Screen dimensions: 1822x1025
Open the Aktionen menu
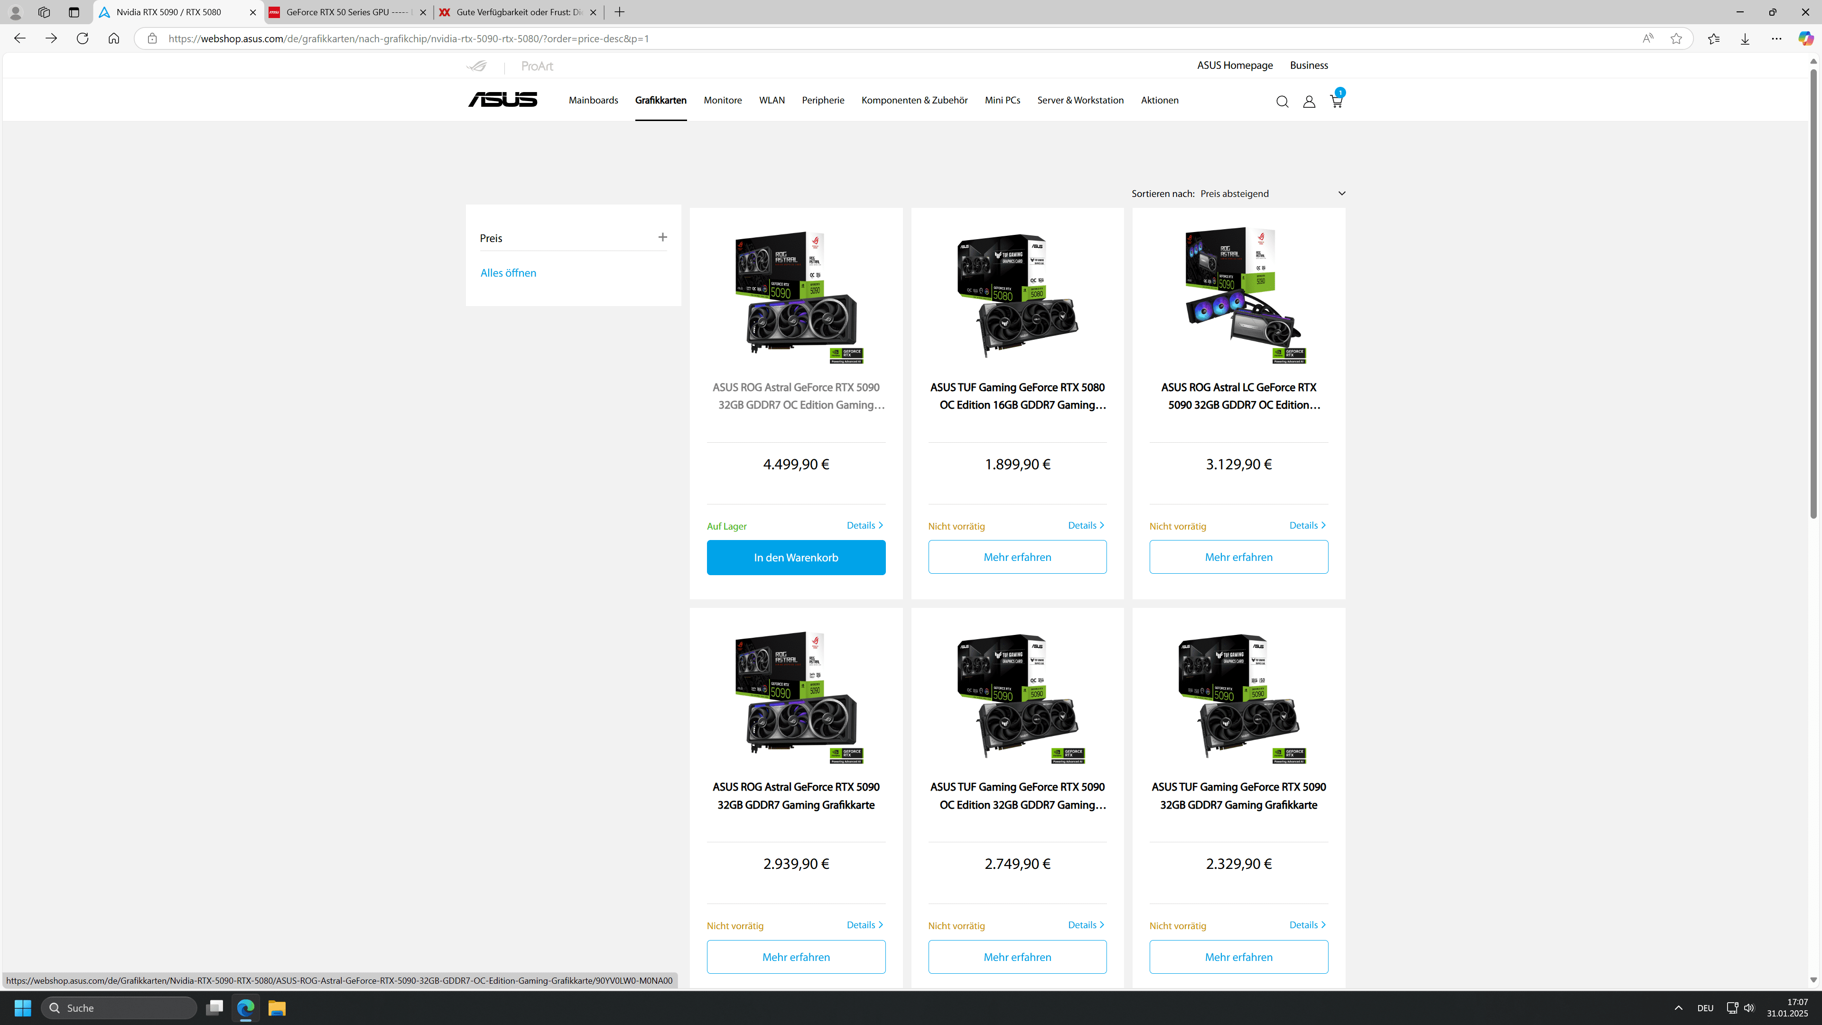click(x=1159, y=100)
